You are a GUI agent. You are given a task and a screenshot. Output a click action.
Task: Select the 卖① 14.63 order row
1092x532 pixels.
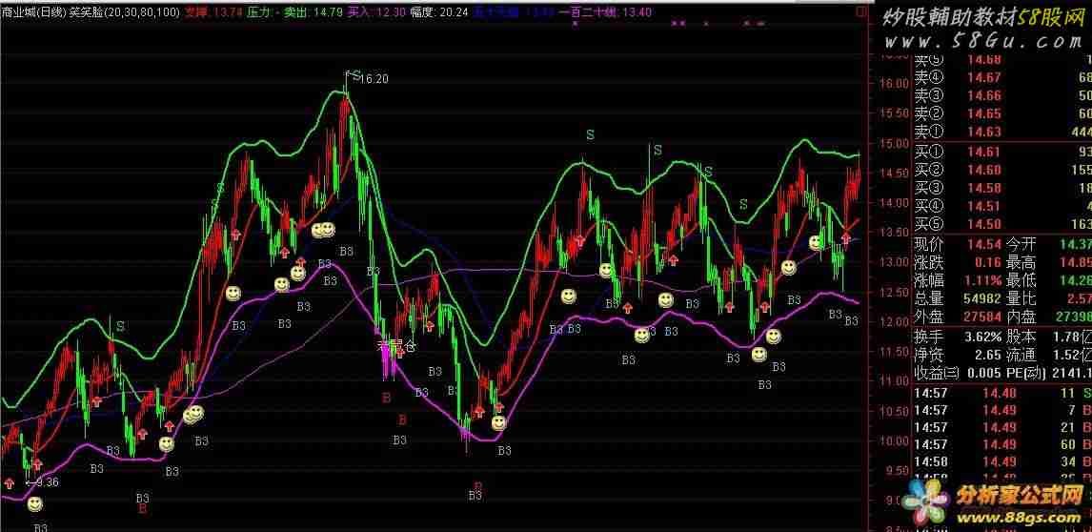click(1002, 133)
